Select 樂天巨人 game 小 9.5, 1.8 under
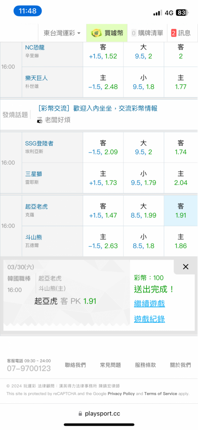This screenshot has height=430, width=198. pyautogui.click(x=144, y=82)
